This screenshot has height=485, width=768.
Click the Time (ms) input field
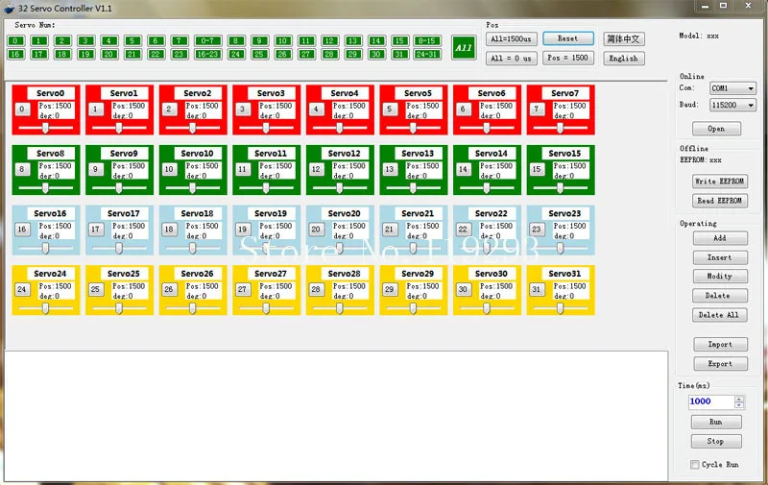point(711,401)
